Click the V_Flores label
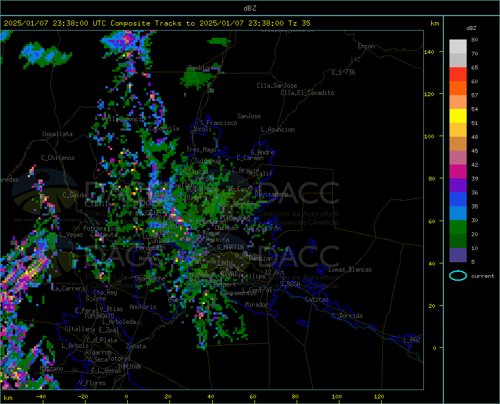 [92, 383]
